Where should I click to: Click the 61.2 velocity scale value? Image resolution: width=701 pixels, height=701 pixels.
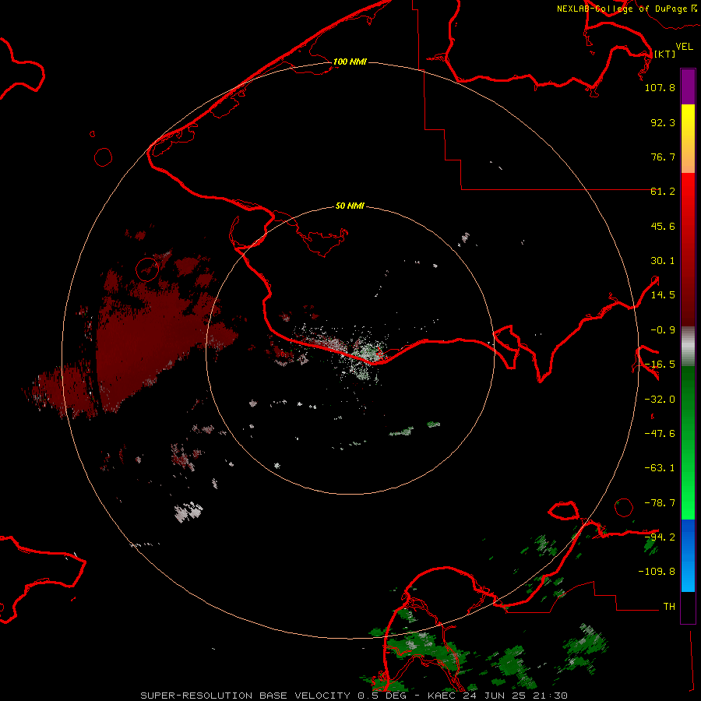[663, 192]
